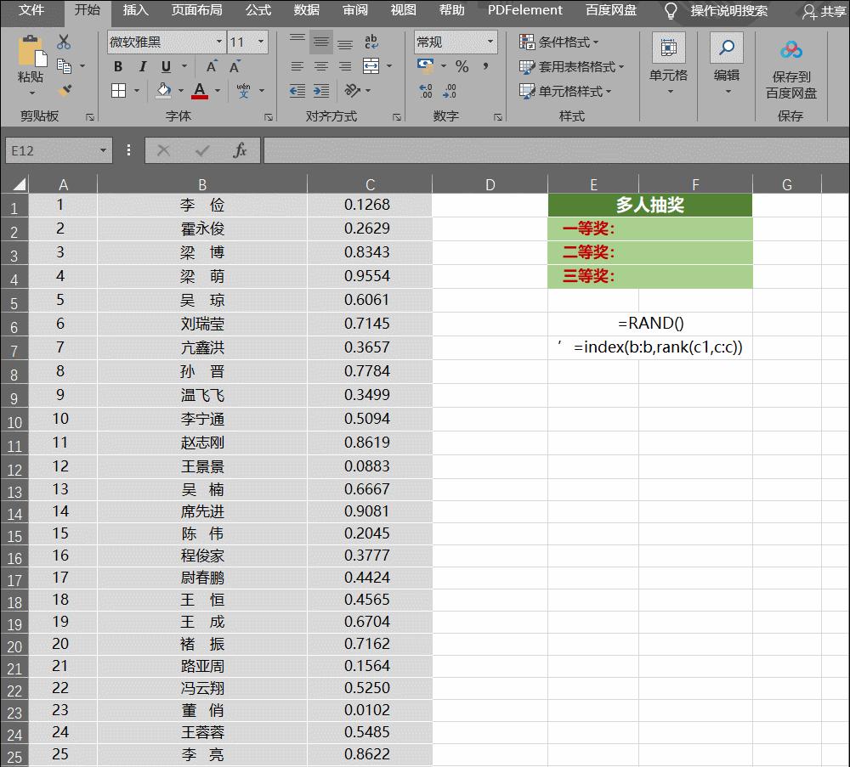850x767 pixels.
Task: Click the Comma Style icon
Action: point(485,65)
